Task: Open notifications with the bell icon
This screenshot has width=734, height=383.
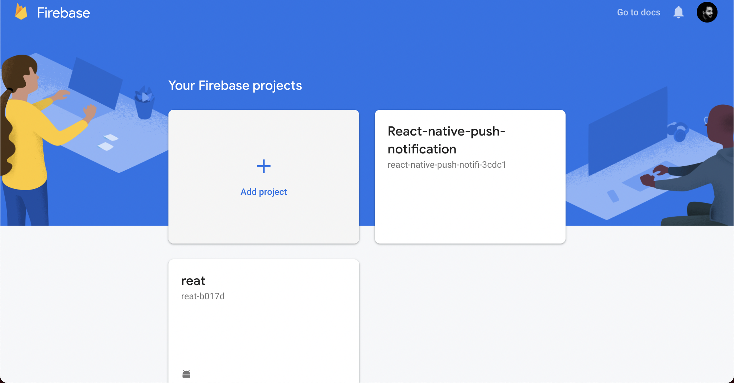Action: pyautogui.click(x=678, y=13)
